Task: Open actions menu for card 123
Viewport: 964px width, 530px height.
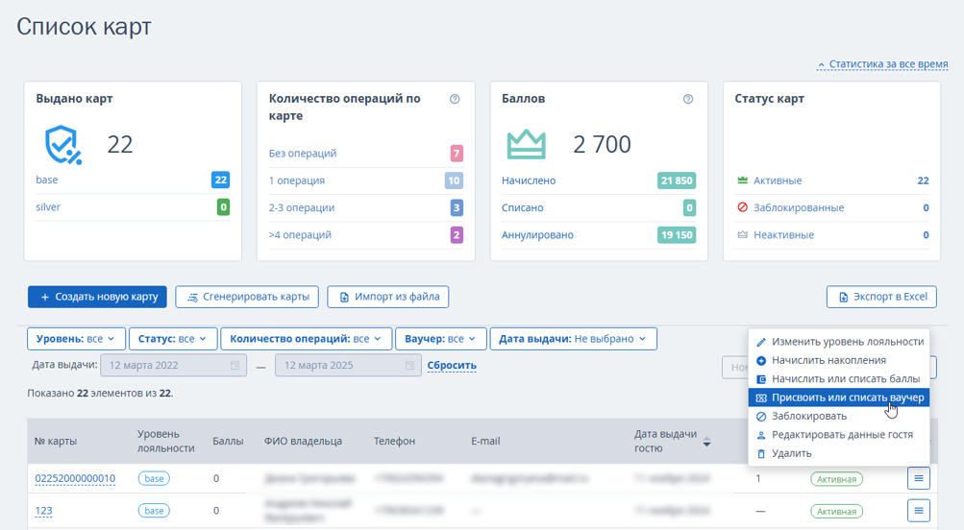Action: click(919, 511)
